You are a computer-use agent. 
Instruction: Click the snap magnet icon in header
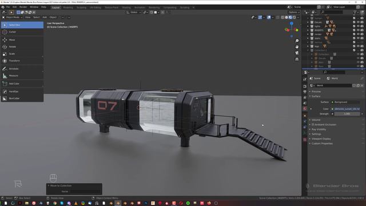(x=152, y=13)
